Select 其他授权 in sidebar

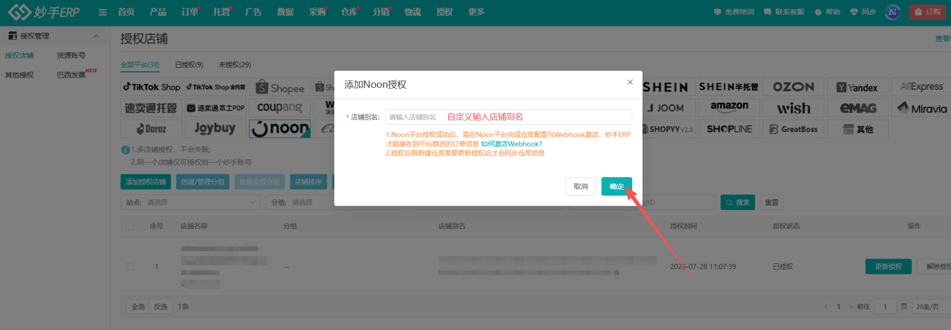pyautogui.click(x=20, y=75)
